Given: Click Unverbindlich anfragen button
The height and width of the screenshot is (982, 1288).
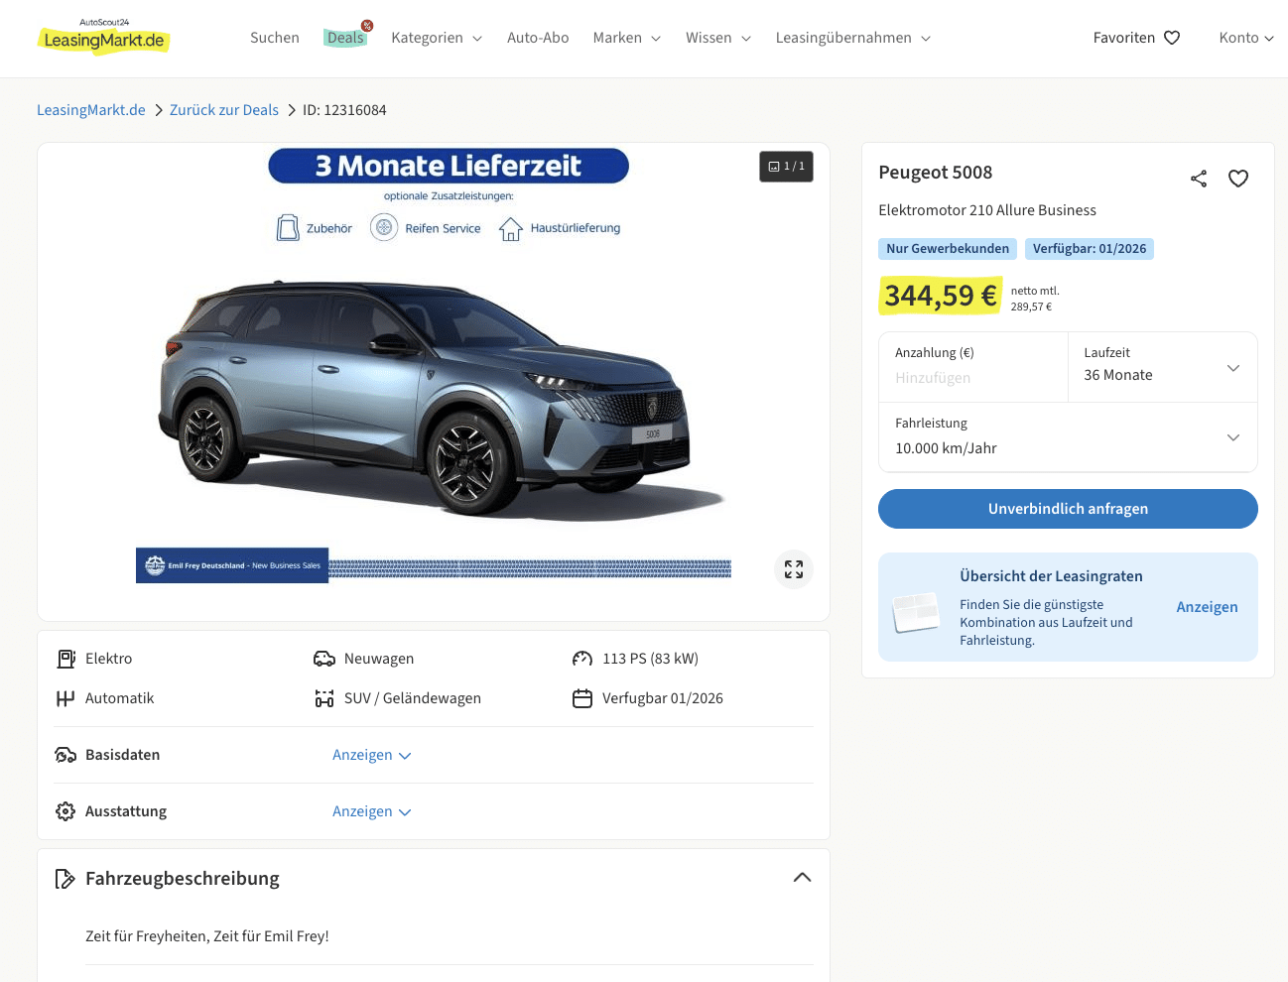Looking at the screenshot, I should click(x=1068, y=509).
